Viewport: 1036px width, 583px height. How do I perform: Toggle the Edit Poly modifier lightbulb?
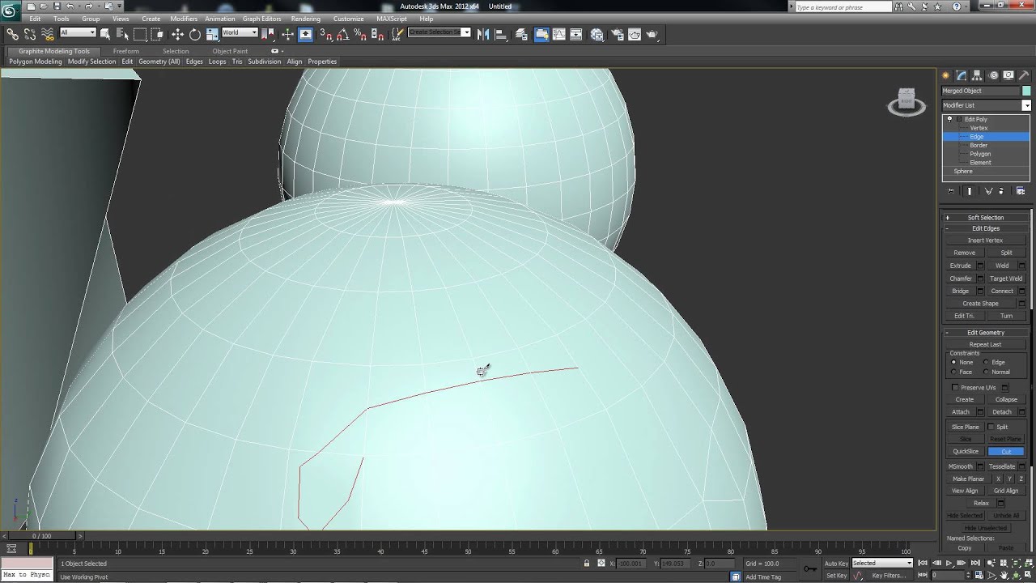click(x=950, y=119)
